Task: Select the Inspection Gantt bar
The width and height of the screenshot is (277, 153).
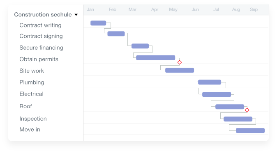Action: (238, 119)
